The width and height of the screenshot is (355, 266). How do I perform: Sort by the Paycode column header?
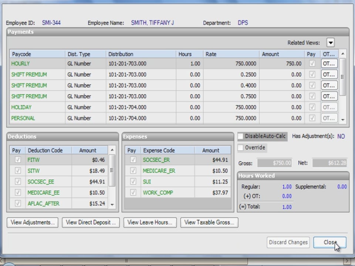37,54
